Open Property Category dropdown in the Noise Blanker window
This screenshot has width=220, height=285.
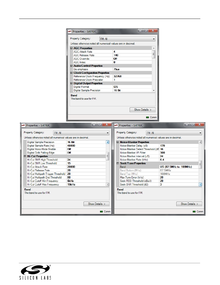point(174,133)
